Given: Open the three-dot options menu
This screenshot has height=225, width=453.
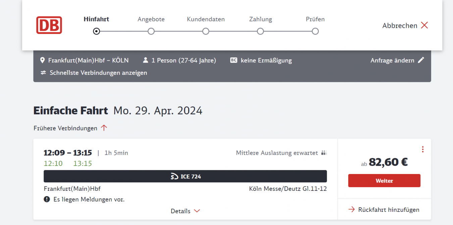Looking at the screenshot, I should coord(422,149).
